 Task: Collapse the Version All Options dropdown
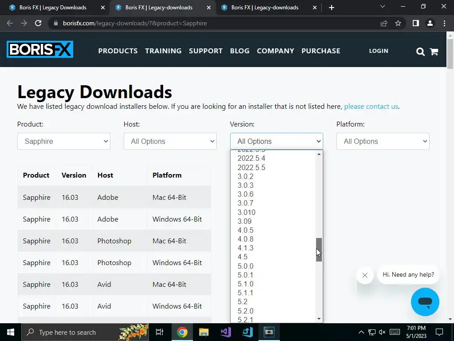point(277,141)
